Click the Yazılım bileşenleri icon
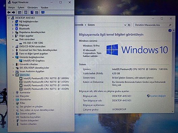Viewport: 178px width, 133px height. pos(18,121)
